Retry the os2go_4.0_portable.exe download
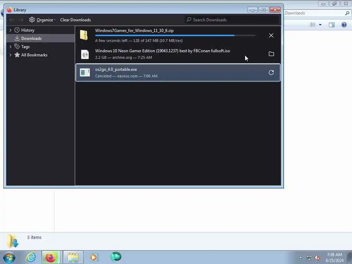Image resolution: width=352 pixels, height=264 pixels. click(x=271, y=73)
